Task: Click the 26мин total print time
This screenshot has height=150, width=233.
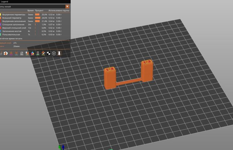Action: [17, 46]
